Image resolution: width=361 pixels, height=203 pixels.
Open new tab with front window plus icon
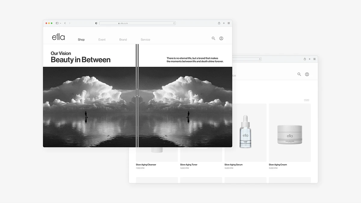224,23
